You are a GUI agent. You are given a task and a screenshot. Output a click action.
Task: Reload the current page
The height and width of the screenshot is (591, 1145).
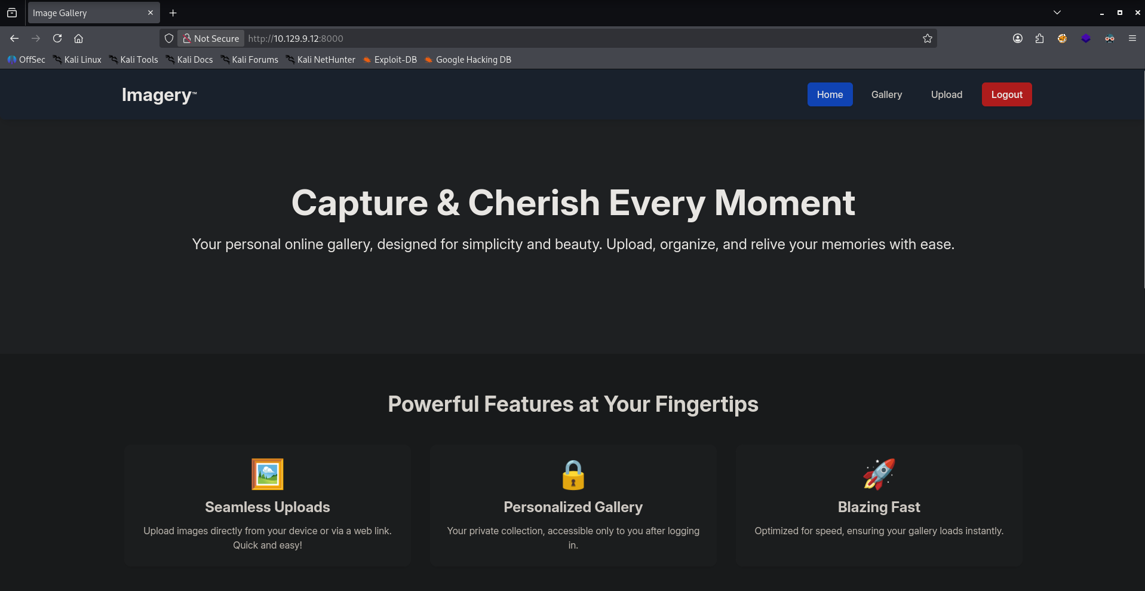click(x=57, y=38)
